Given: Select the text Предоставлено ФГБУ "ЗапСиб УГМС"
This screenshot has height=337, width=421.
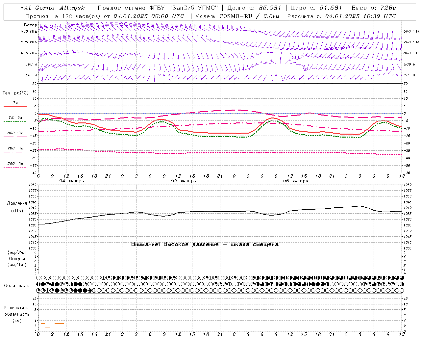Looking at the screenshot, I should pos(158,8).
